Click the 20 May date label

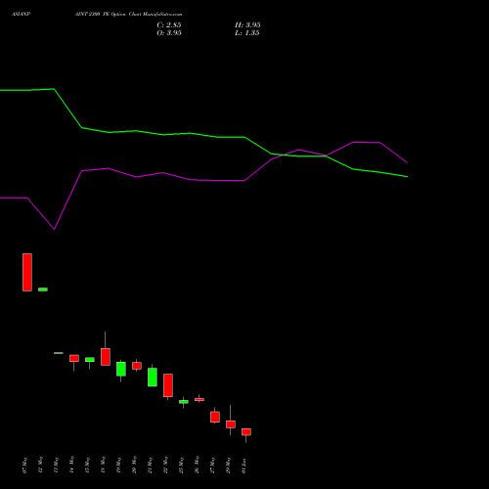pyautogui.click(x=134, y=466)
